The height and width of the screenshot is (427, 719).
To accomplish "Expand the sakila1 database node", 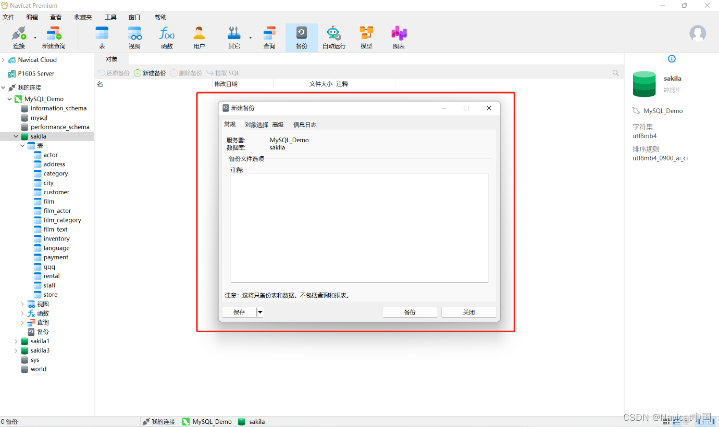I will [x=16, y=341].
